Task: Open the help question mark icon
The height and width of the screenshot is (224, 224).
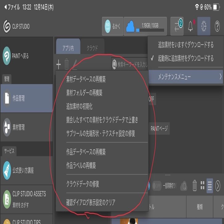Action: tap(217, 26)
